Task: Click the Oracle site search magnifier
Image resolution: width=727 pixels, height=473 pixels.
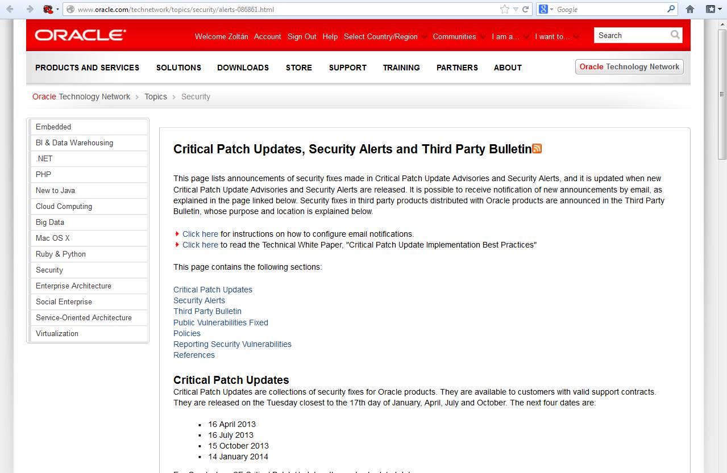Action: point(675,35)
